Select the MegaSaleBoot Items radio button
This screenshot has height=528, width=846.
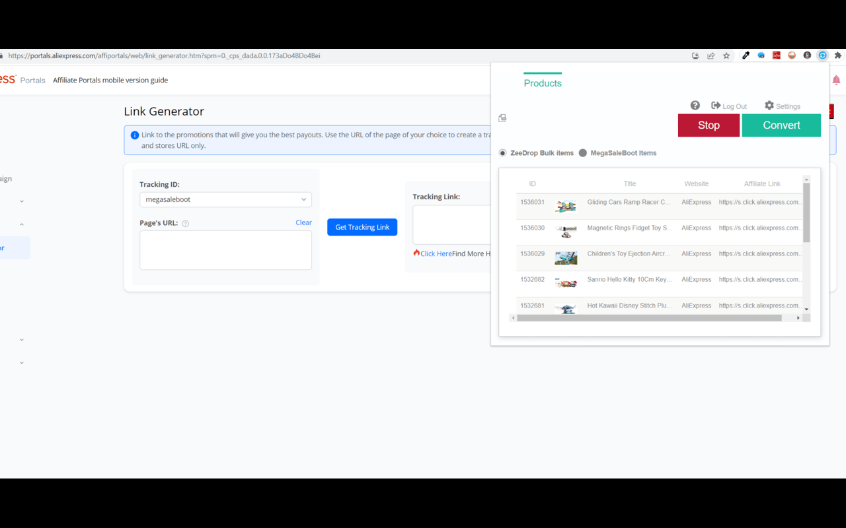[582, 152]
